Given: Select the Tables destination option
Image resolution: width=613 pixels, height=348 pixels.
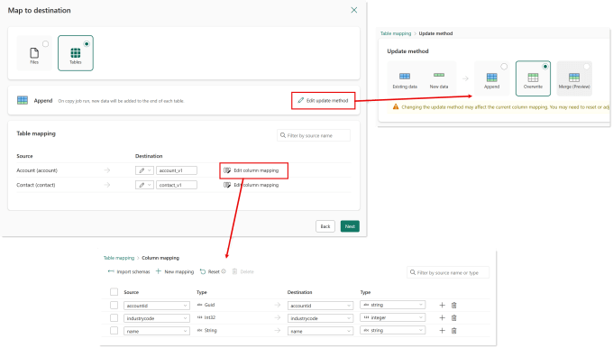Looking at the screenshot, I should click(x=76, y=53).
